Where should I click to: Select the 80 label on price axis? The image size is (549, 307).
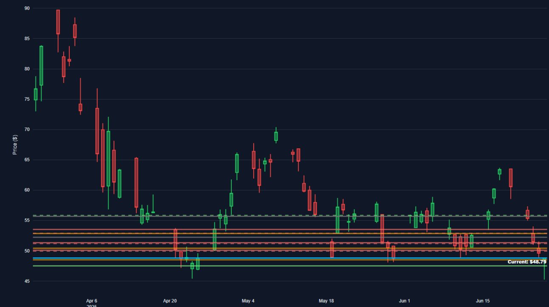click(27, 69)
